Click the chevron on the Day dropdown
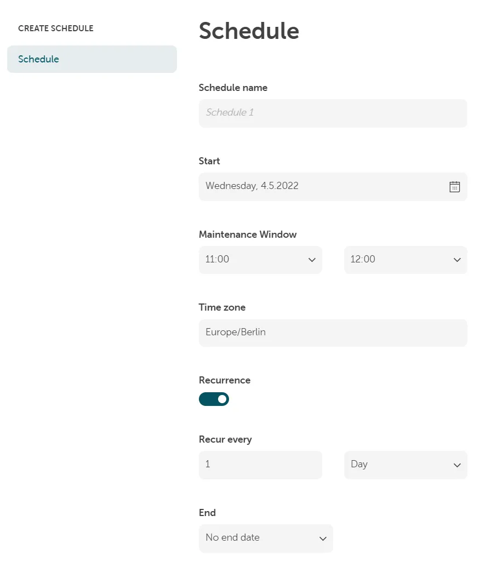 coord(458,465)
